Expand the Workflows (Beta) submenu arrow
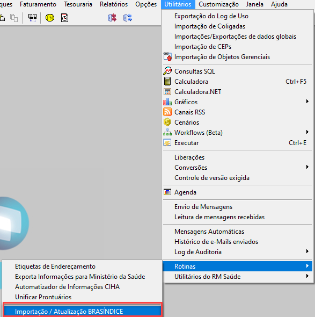The height and width of the screenshot is (317, 315). [307, 132]
